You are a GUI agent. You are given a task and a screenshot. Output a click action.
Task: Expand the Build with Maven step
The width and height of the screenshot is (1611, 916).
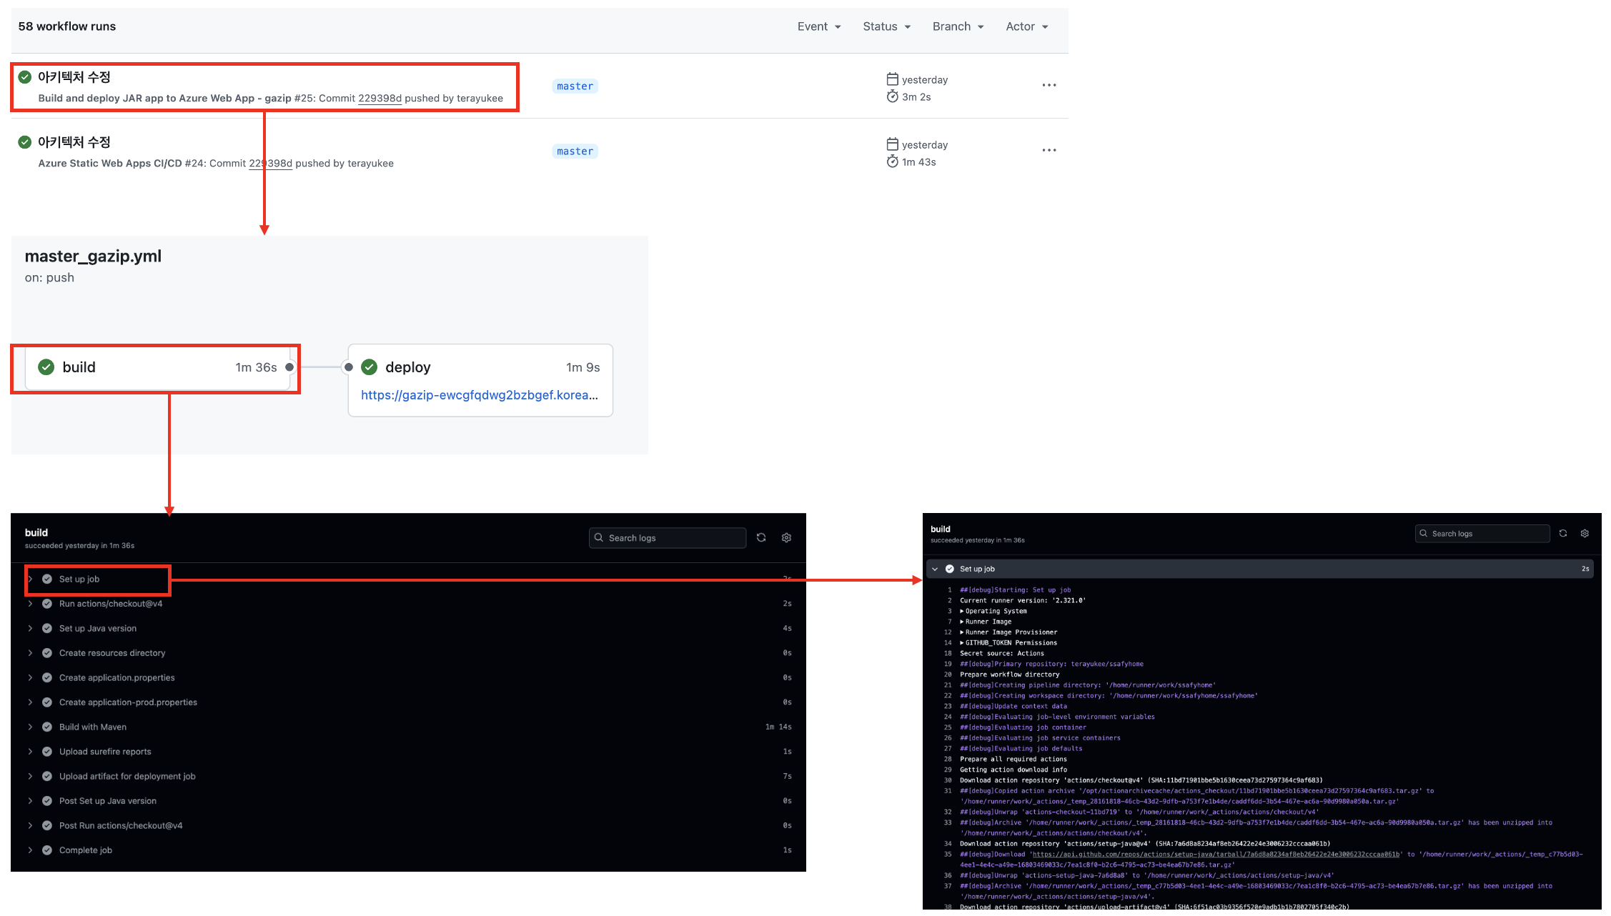pos(93,727)
